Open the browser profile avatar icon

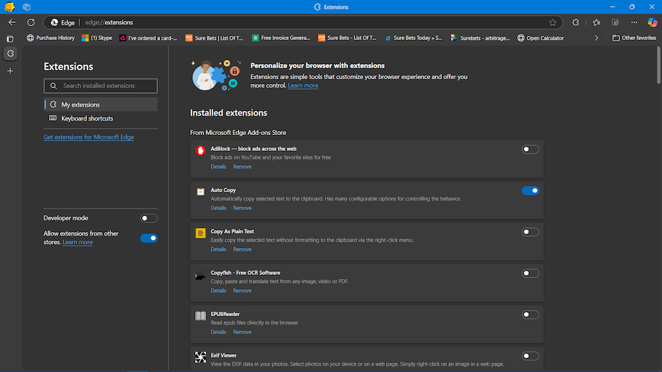[x=9, y=7]
